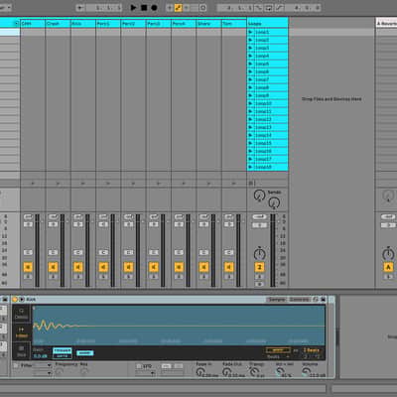397x397 pixels.
Task: Select the Snare track header
Action: click(208, 24)
